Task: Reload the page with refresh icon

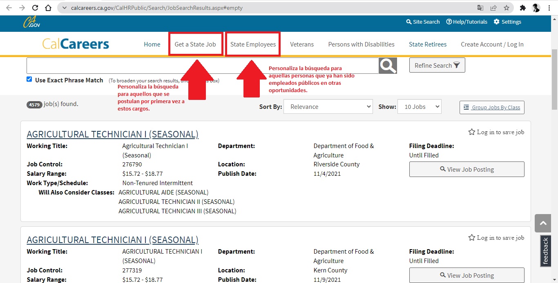Action: click(35, 8)
